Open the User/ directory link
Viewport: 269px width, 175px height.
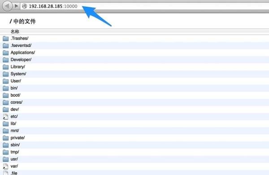tap(16, 81)
